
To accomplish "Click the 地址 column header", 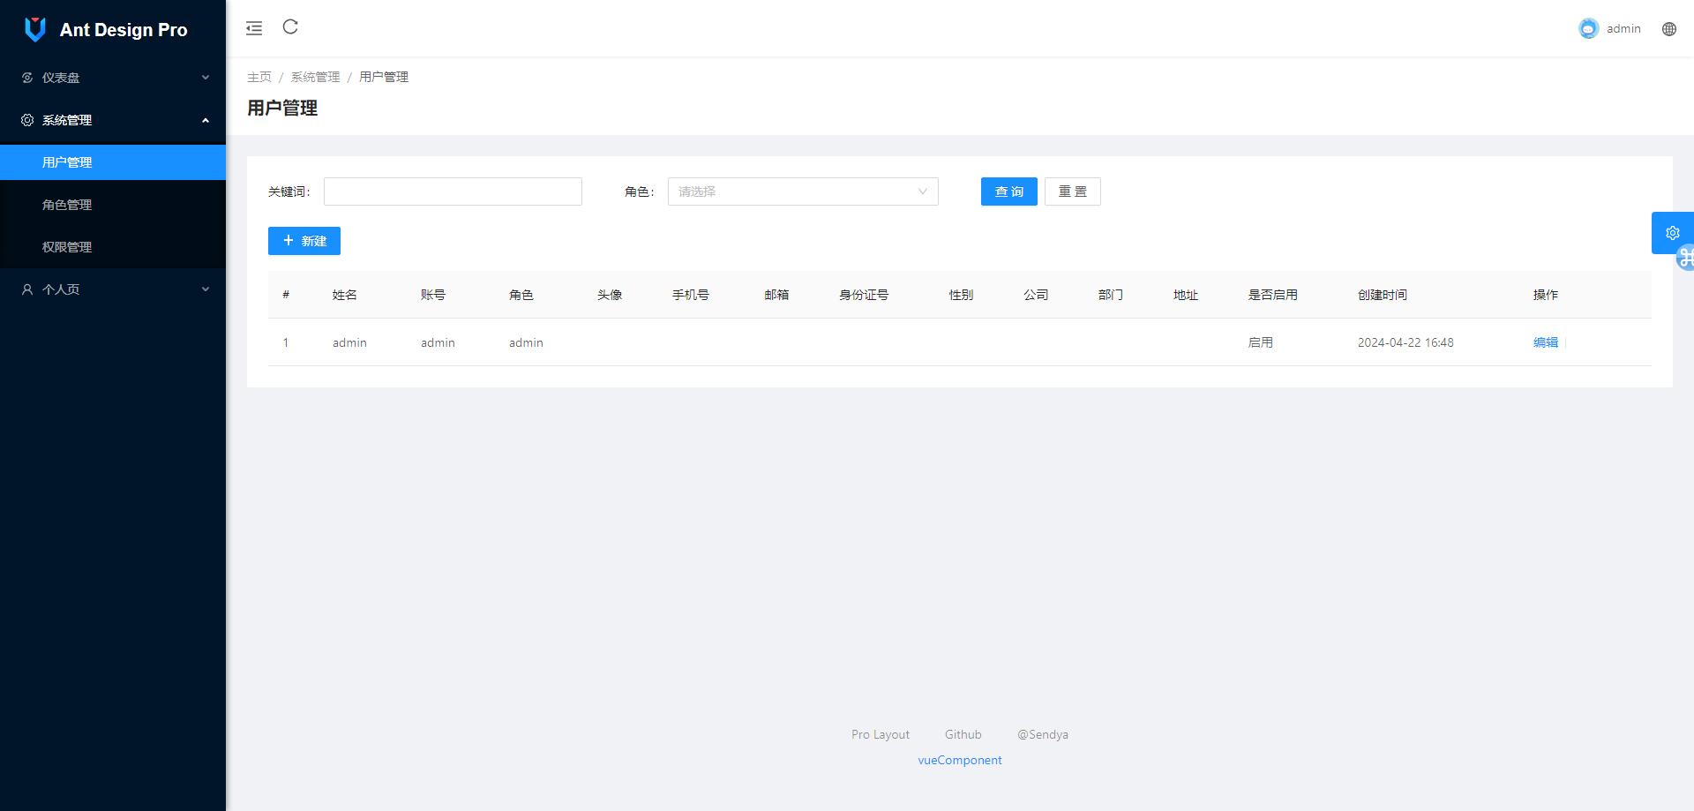I will pos(1186,295).
